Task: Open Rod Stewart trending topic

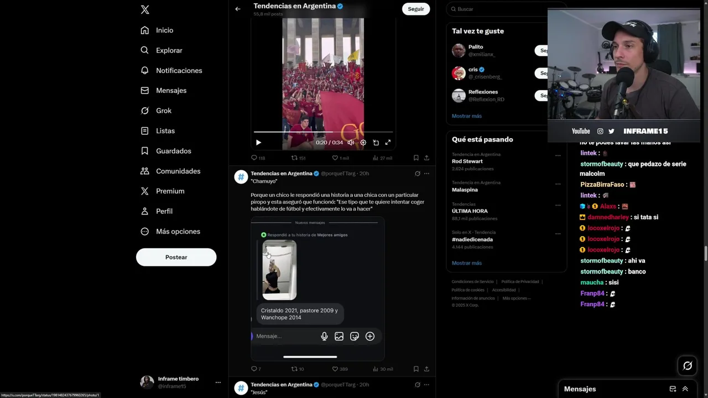Action: (x=467, y=161)
